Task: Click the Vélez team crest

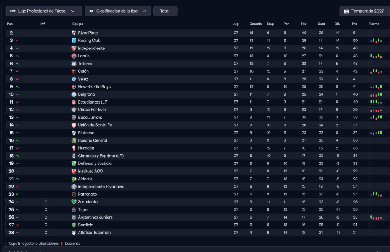Action: coord(74,79)
